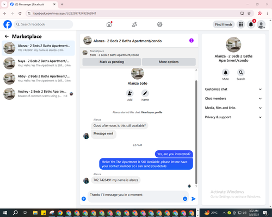Open the Audrey conversation in the list
Viewport: 272px width, 217px height.
38,94
